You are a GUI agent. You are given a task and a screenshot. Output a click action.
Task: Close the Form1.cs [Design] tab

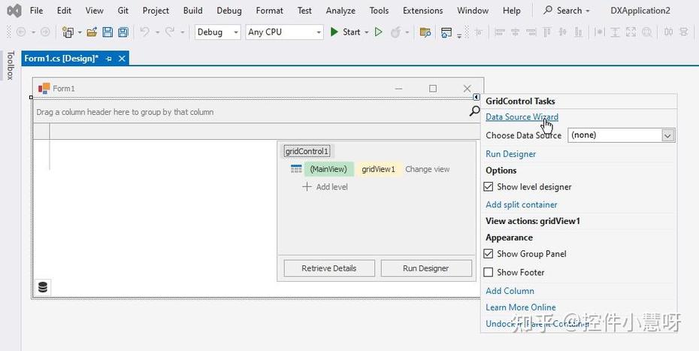tap(122, 59)
